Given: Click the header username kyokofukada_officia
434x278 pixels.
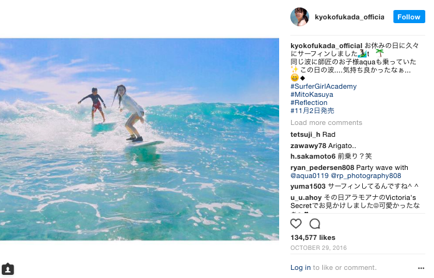Looking at the screenshot, I should tap(350, 17).
